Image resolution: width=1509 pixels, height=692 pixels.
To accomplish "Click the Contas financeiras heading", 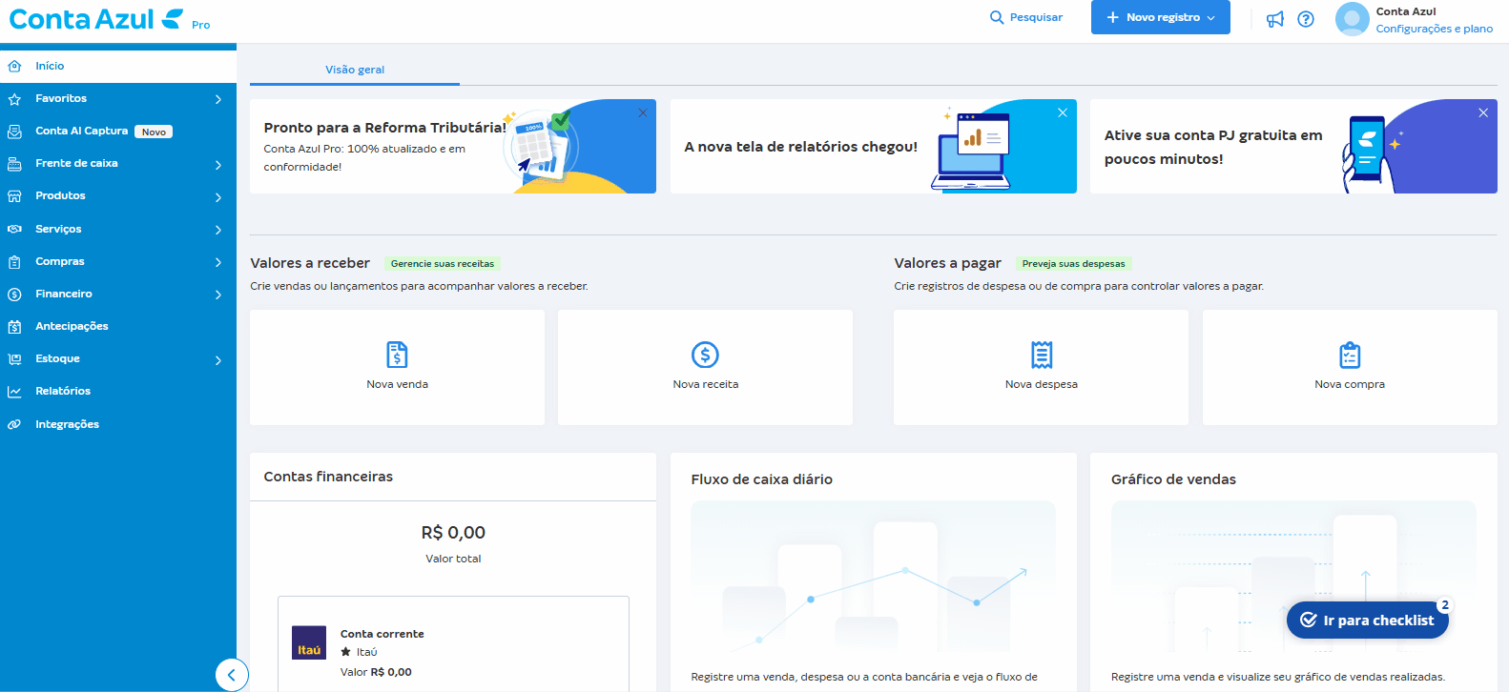I will pos(328,477).
